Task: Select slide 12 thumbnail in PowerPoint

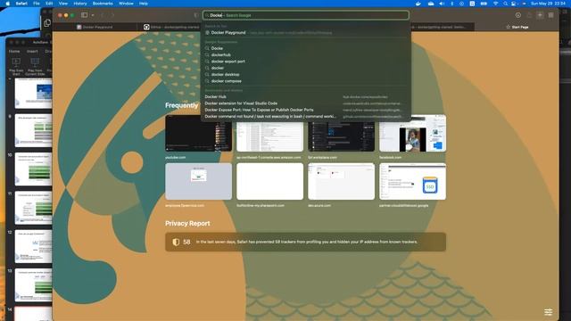Action: tap(34, 246)
